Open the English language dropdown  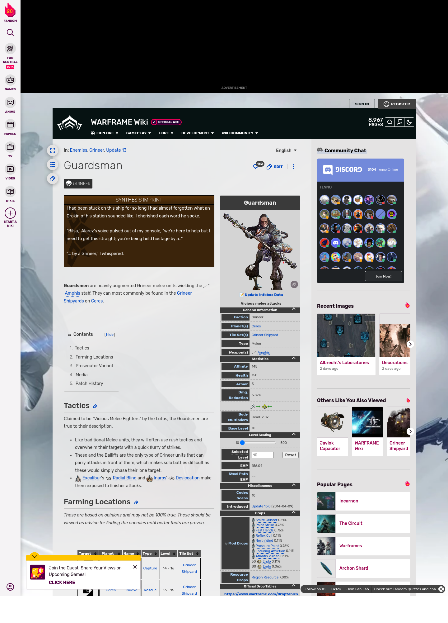coord(286,150)
